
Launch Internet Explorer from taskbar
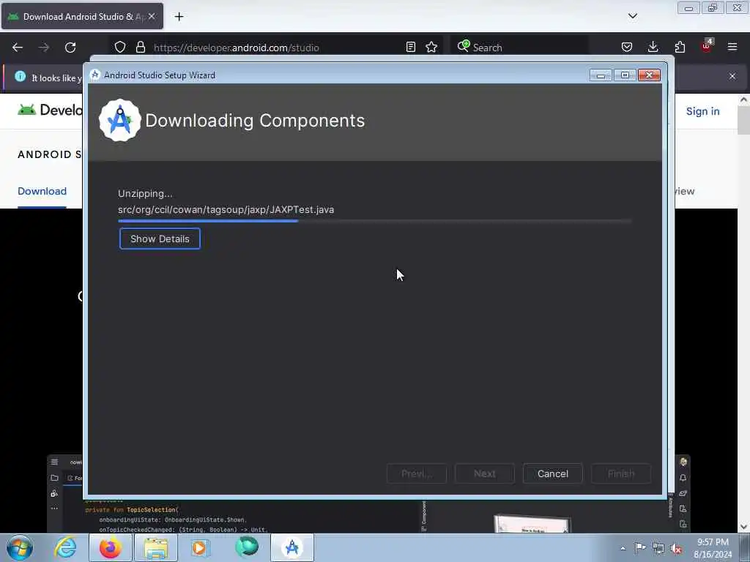(x=65, y=547)
